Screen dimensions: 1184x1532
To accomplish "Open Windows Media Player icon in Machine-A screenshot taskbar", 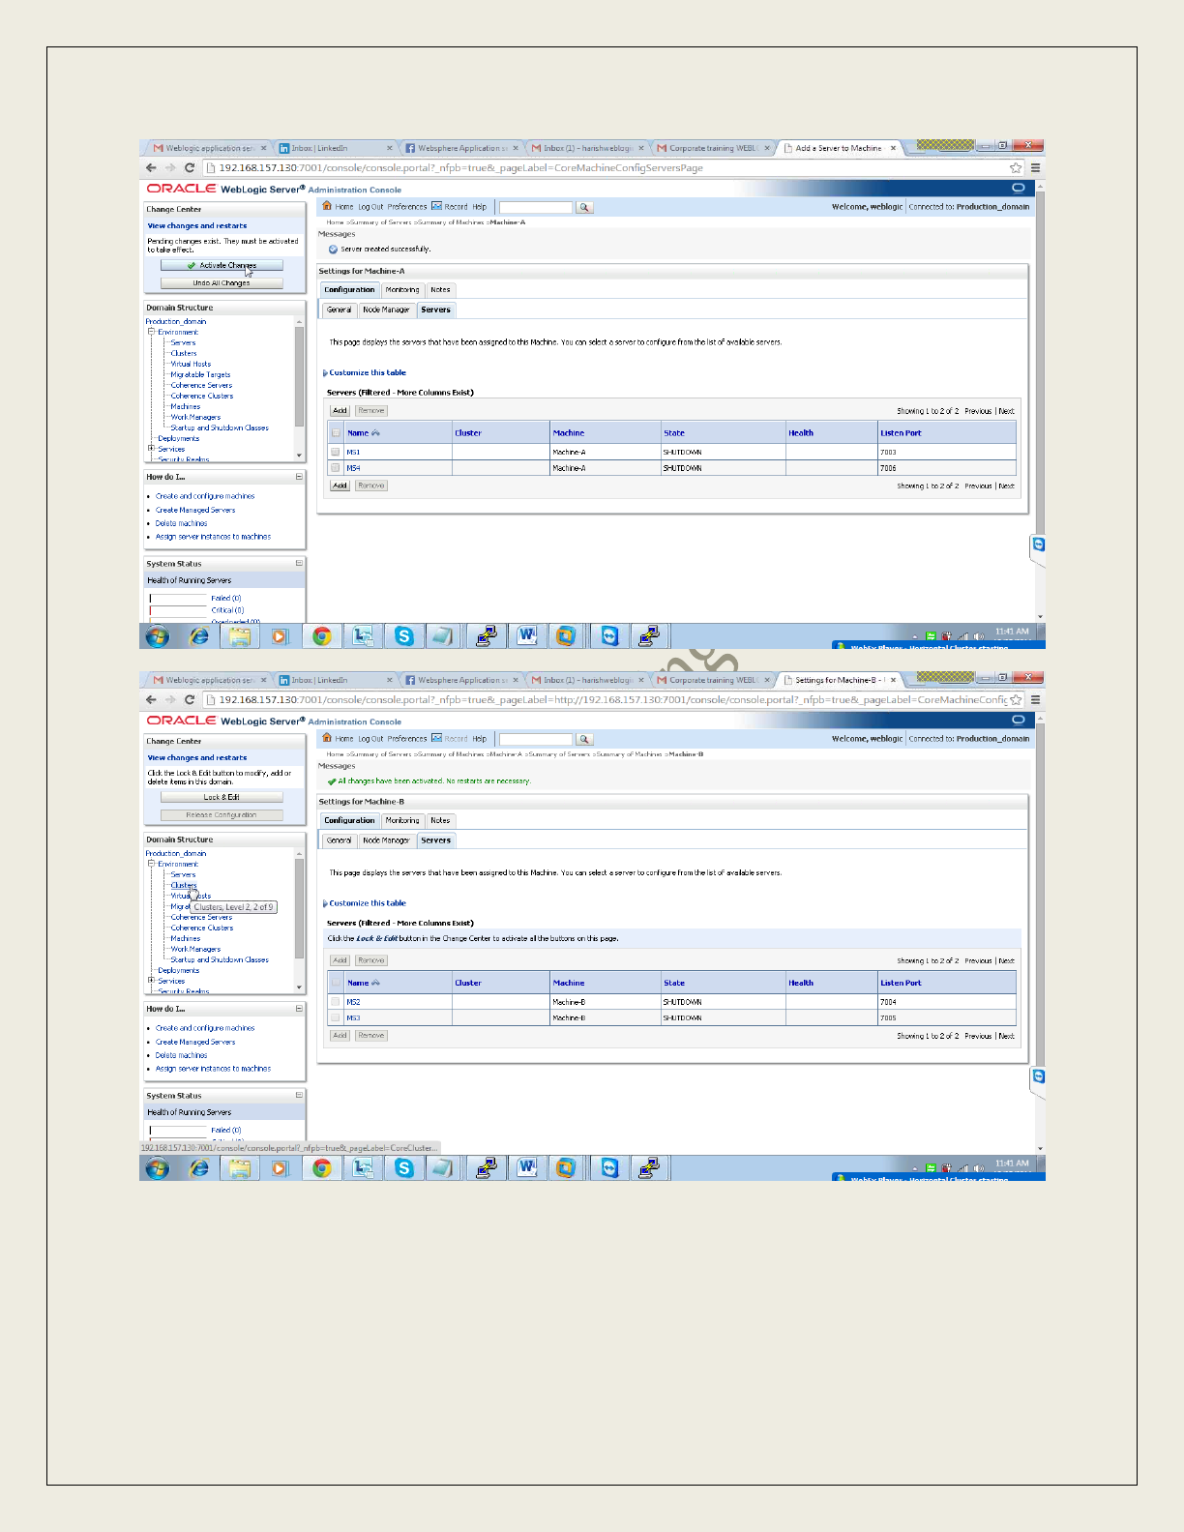I will pos(280,635).
